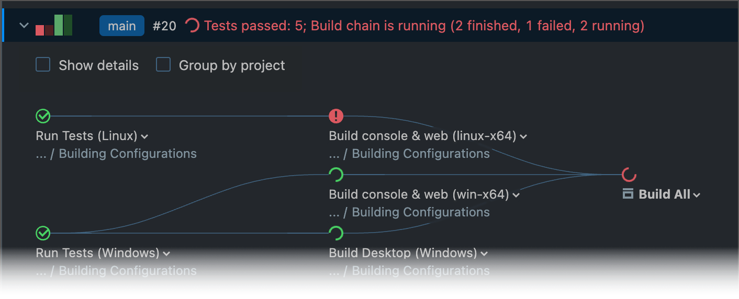Viewport: 739px width, 299px height.
Task: Collapse build #20 row with the chevron
Action: tap(24, 26)
